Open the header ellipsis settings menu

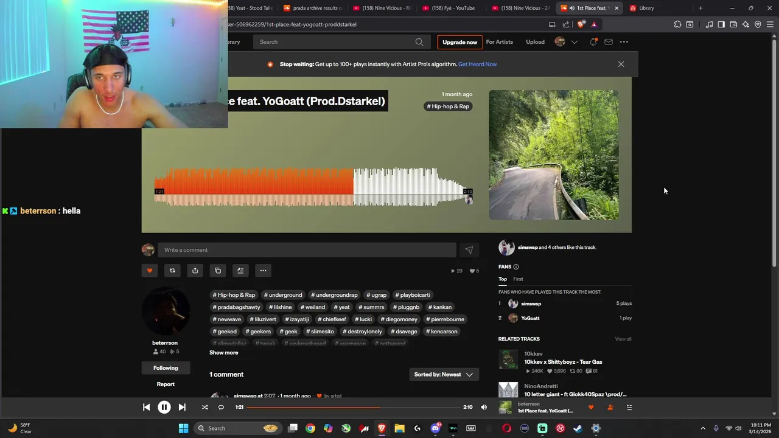tap(624, 42)
